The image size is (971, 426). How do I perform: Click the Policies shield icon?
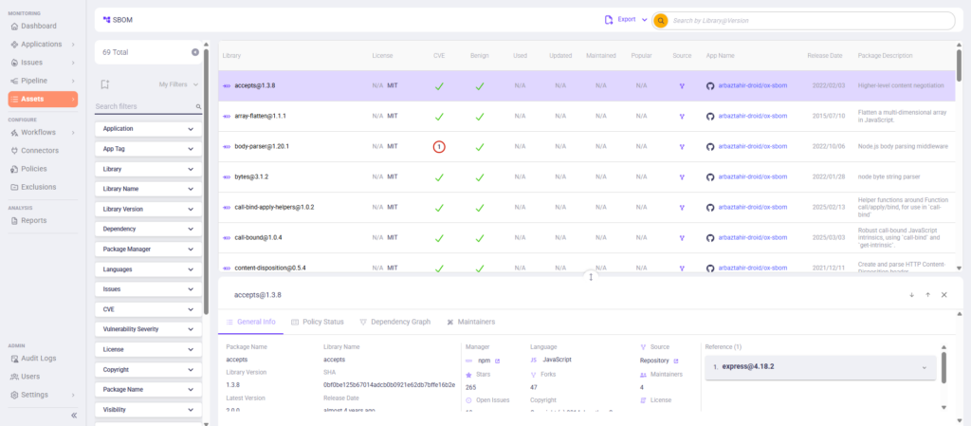[x=15, y=169]
